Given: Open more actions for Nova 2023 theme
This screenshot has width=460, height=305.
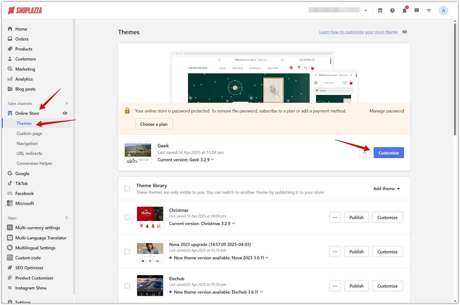Looking at the screenshot, I should point(335,251).
